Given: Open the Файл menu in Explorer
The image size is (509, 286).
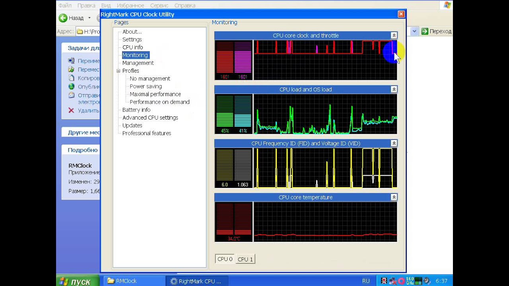Looking at the screenshot, I should pyautogui.click(x=65, y=6).
